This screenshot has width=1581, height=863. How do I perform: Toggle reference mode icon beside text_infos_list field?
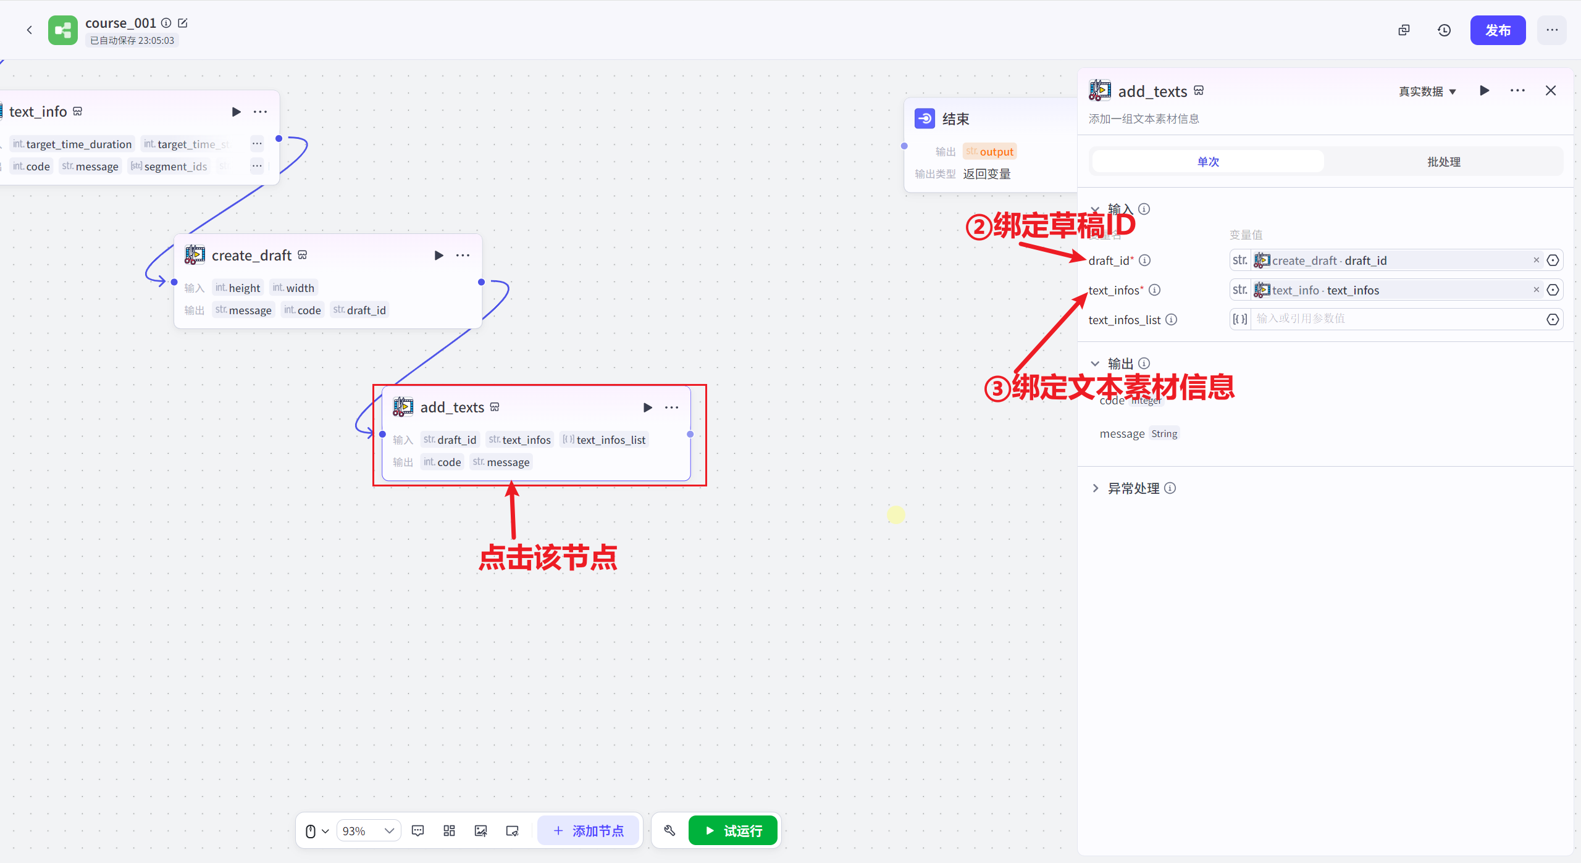[1554, 319]
